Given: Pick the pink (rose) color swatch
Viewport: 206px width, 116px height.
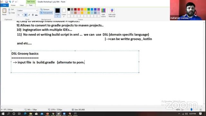Looking at the screenshot, I should pyautogui.click(x=79, y=13).
